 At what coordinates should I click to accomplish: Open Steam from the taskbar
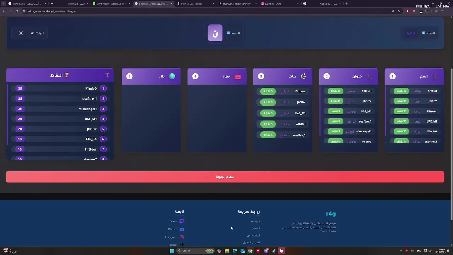tap(274, 251)
